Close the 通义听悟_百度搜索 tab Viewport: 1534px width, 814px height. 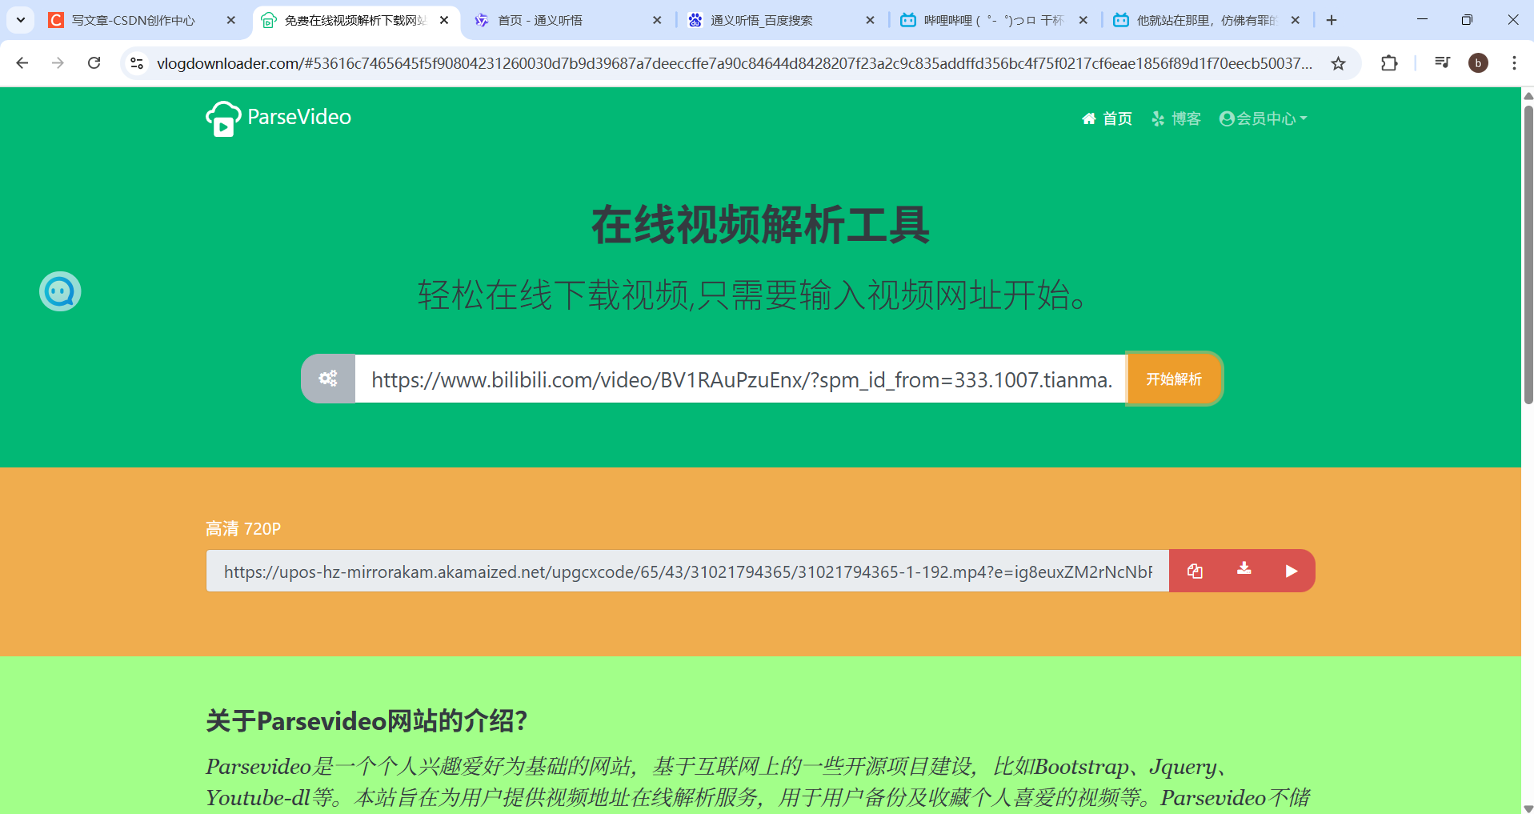(870, 20)
